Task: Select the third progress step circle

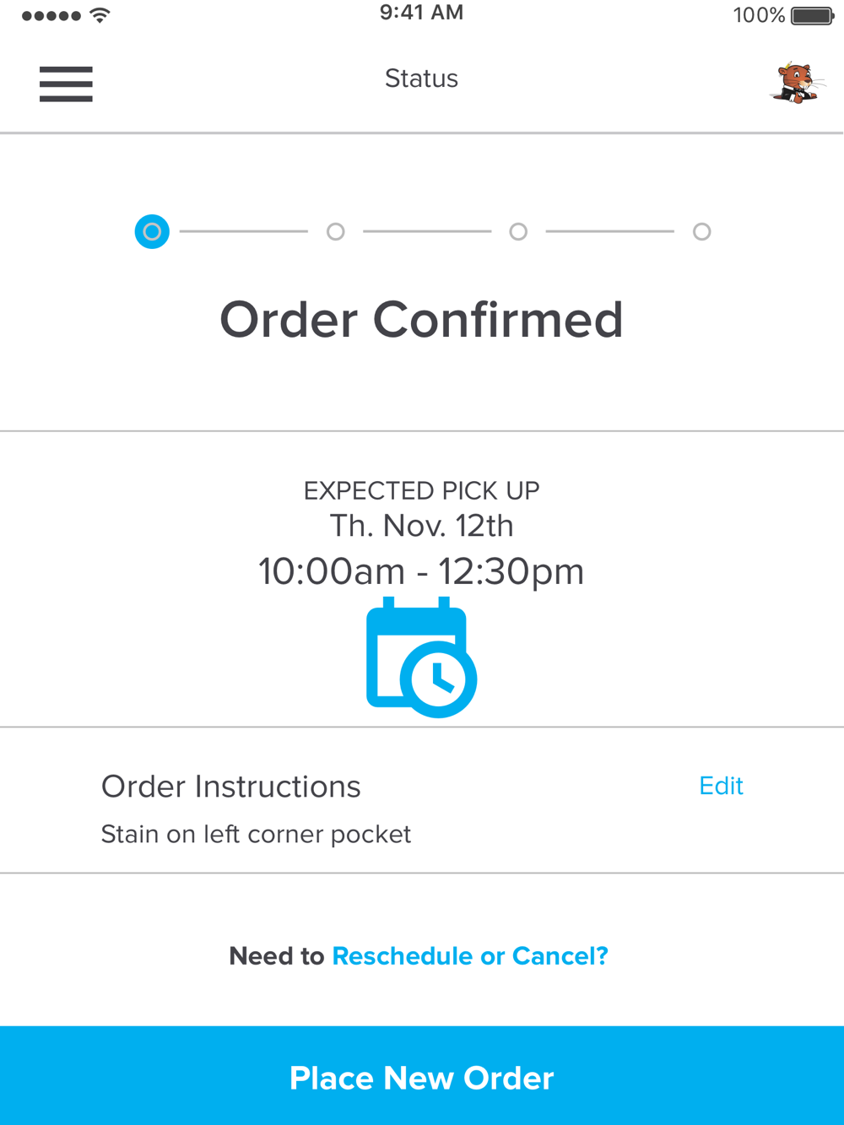Action: coord(518,231)
